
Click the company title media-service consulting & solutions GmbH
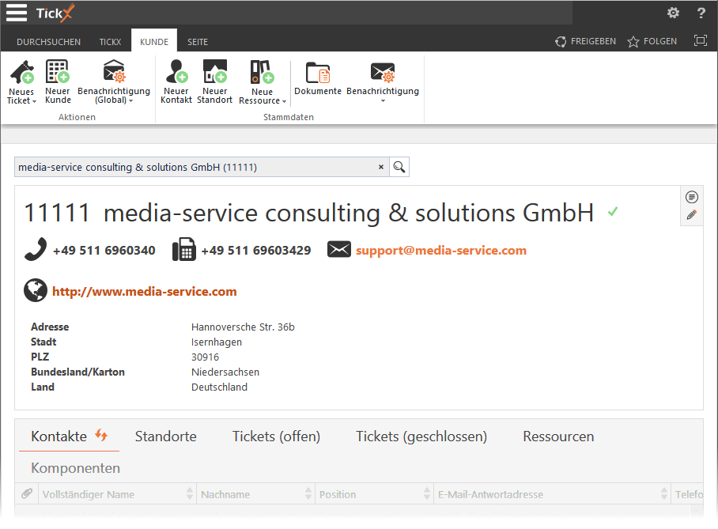coord(349,213)
